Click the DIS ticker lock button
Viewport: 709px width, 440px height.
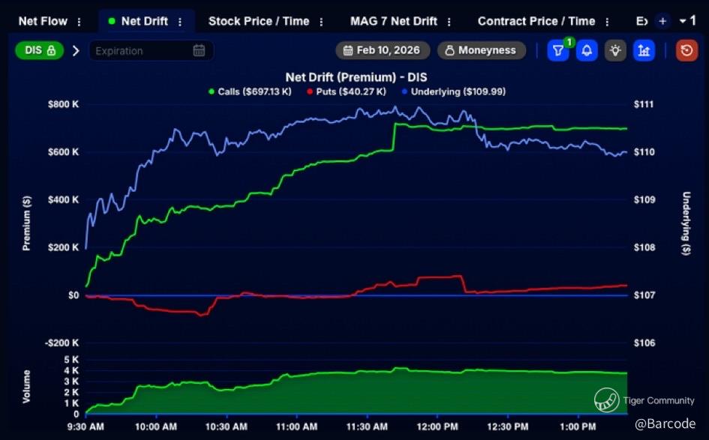click(x=40, y=50)
